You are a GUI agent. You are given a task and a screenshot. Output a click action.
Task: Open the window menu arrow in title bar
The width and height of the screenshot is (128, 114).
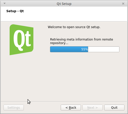coord(5,4)
